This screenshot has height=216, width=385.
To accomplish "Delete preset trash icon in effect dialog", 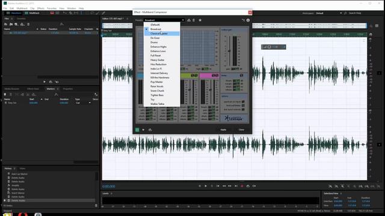I will point(194,20).
